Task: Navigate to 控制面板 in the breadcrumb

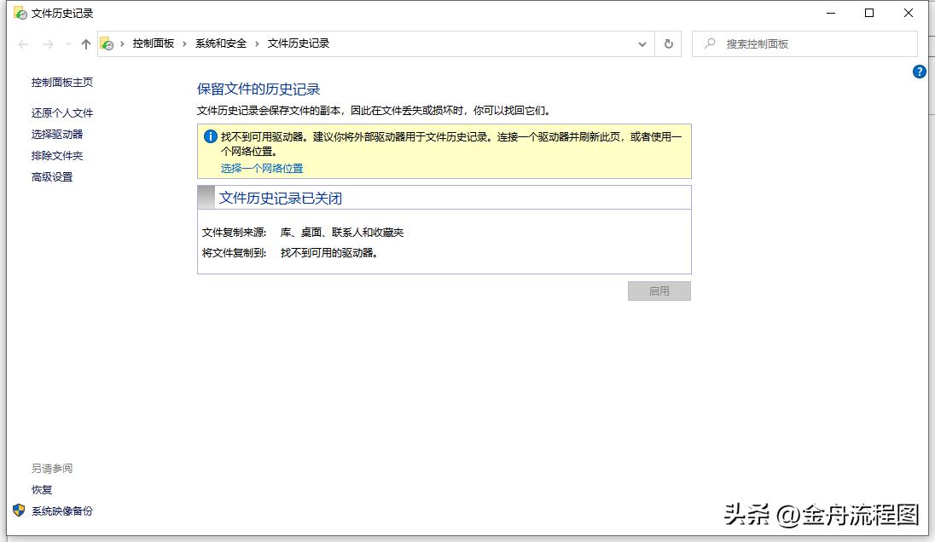Action: 152,43
